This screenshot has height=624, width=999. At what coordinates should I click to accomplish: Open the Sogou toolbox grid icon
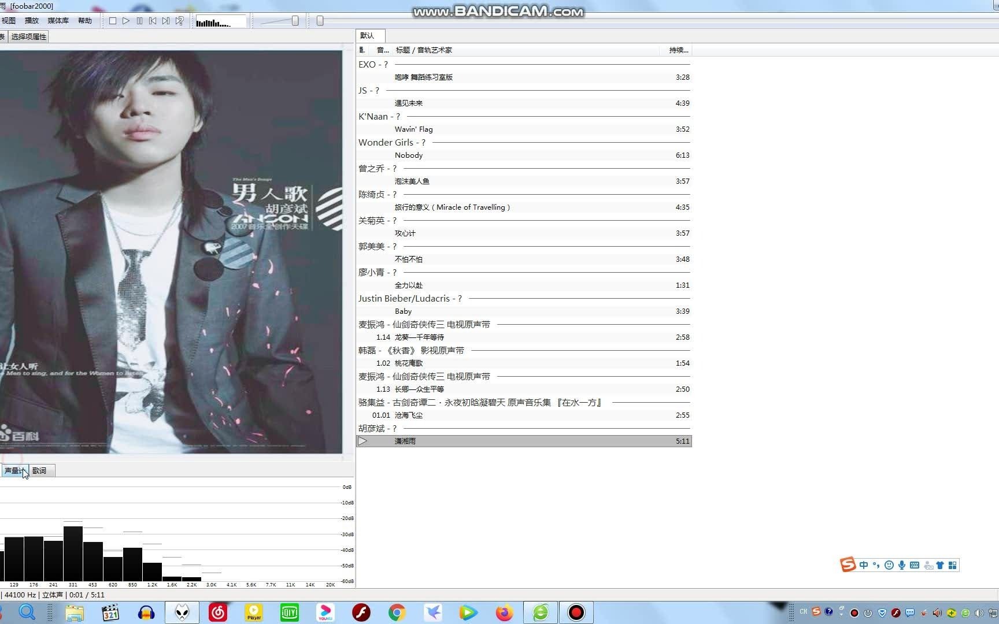(x=953, y=565)
